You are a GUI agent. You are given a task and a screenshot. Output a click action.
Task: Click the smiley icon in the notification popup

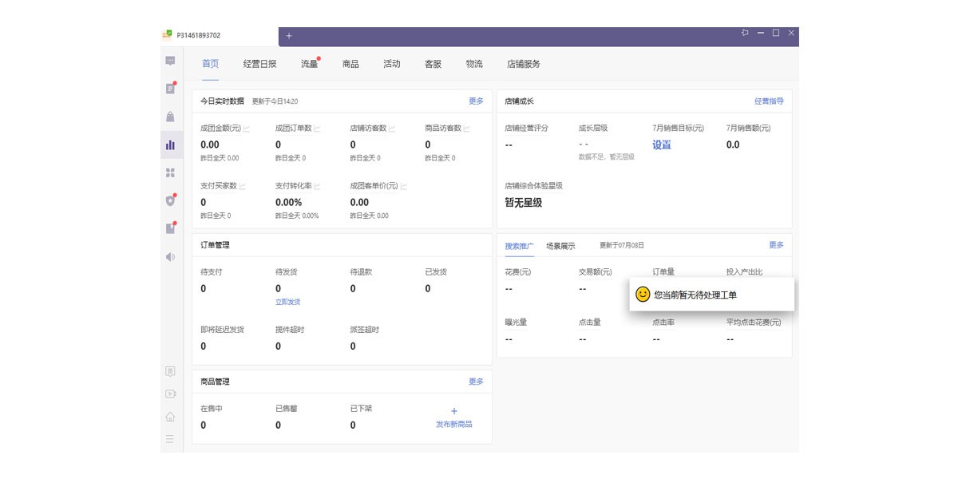(643, 295)
